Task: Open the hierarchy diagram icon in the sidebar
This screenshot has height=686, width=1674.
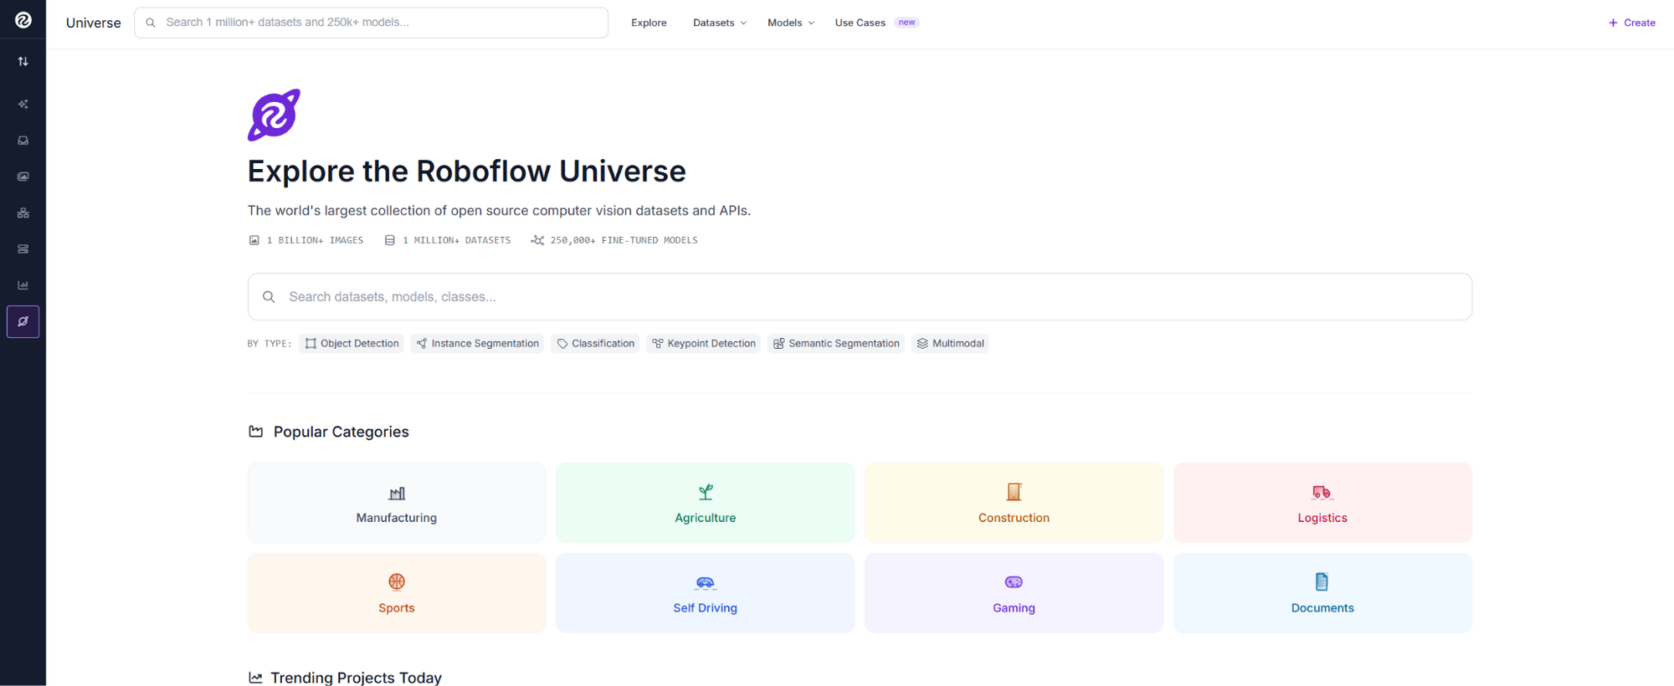Action: (x=23, y=213)
